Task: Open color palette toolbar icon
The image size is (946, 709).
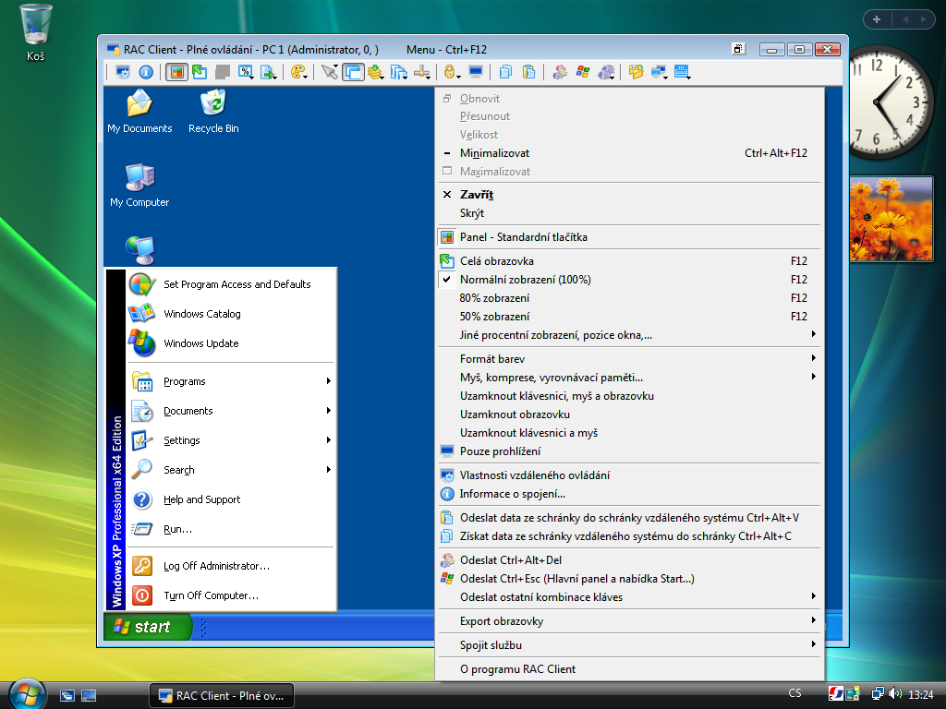Action: pos(298,72)
